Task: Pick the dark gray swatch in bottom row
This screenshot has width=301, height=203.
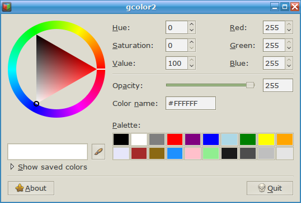Action: point(248,153)
